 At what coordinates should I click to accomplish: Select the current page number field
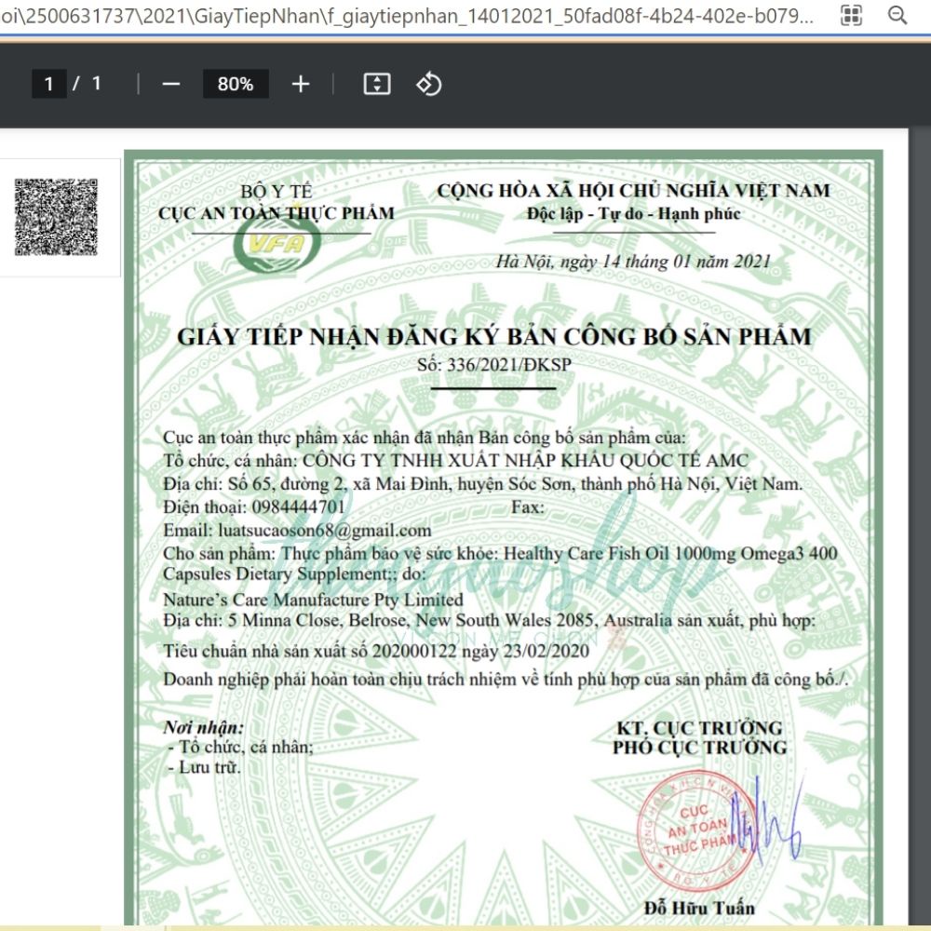[x=48, y=85]
